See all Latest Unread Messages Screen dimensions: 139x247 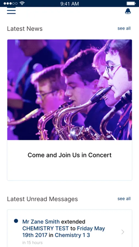124,199
